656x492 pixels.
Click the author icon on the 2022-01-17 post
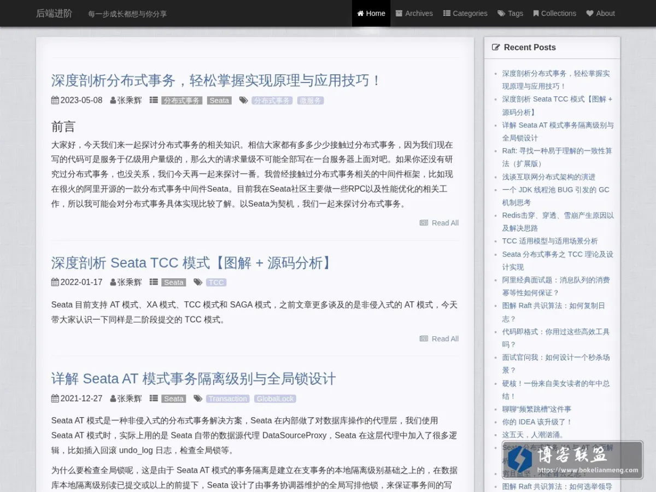[x=113, y=283]
